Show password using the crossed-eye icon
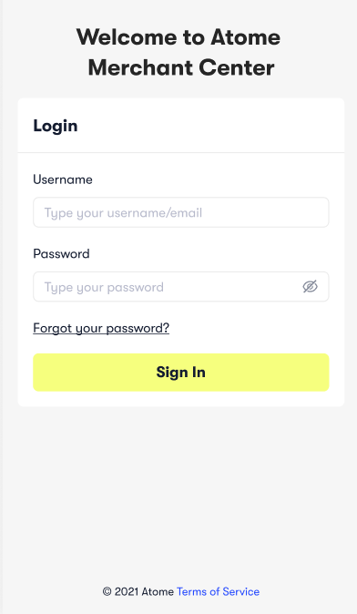 pos(310,287)
